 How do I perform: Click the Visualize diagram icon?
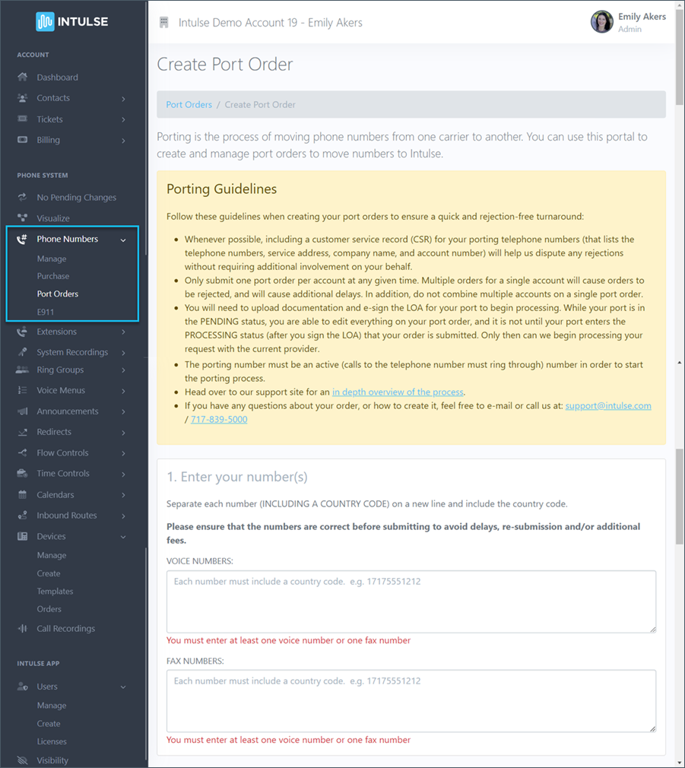pos(22,218)
